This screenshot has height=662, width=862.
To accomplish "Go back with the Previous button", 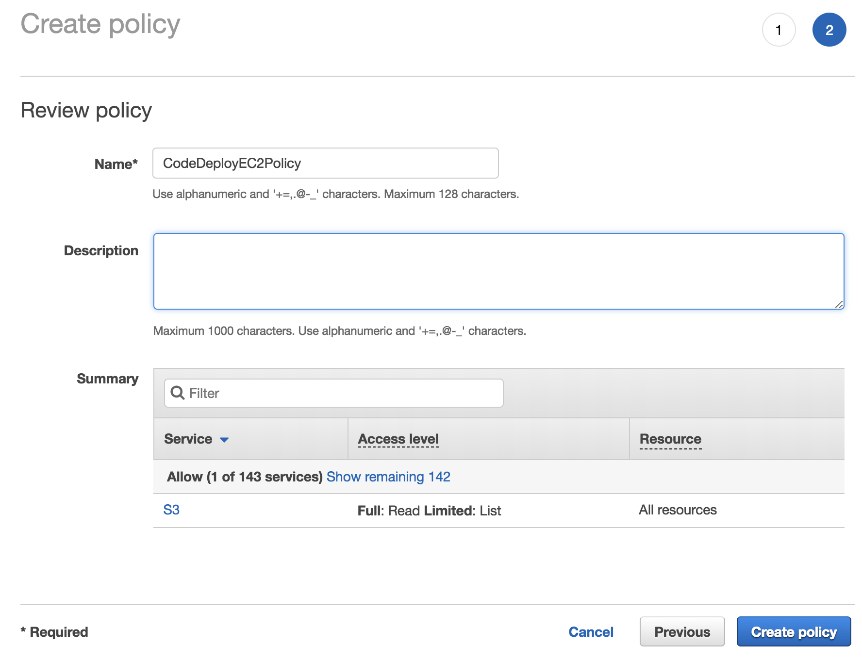I will point(682,631).
